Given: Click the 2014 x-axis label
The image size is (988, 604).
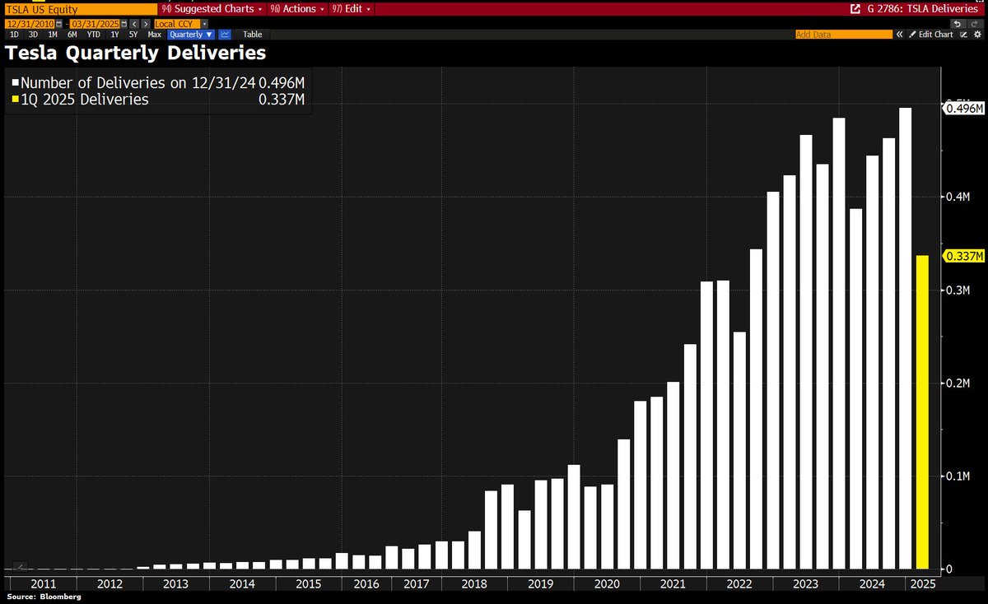Looking at the screenshot, I should pyautogui.click(x=242, y=583).
